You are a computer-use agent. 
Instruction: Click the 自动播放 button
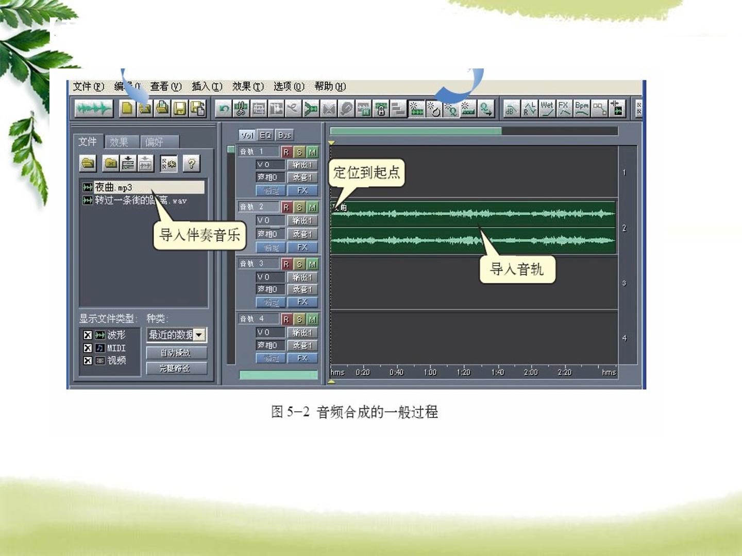[x=176, y=353]
